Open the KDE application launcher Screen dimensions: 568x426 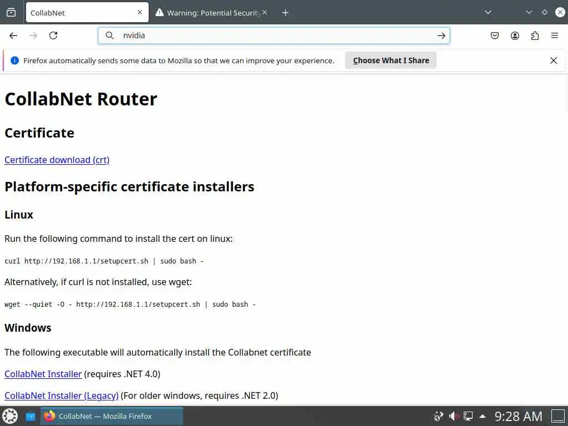[x=10, y=416]
